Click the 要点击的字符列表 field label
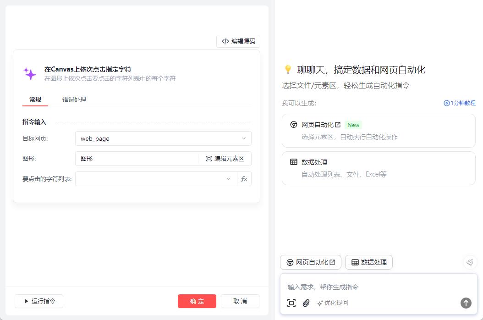Viewport: 483px width, 320px height. 47,179
